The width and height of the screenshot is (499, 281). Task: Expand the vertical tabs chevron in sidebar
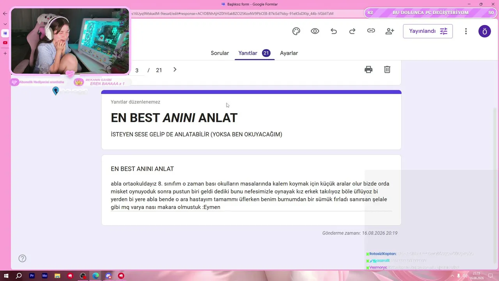5,24
